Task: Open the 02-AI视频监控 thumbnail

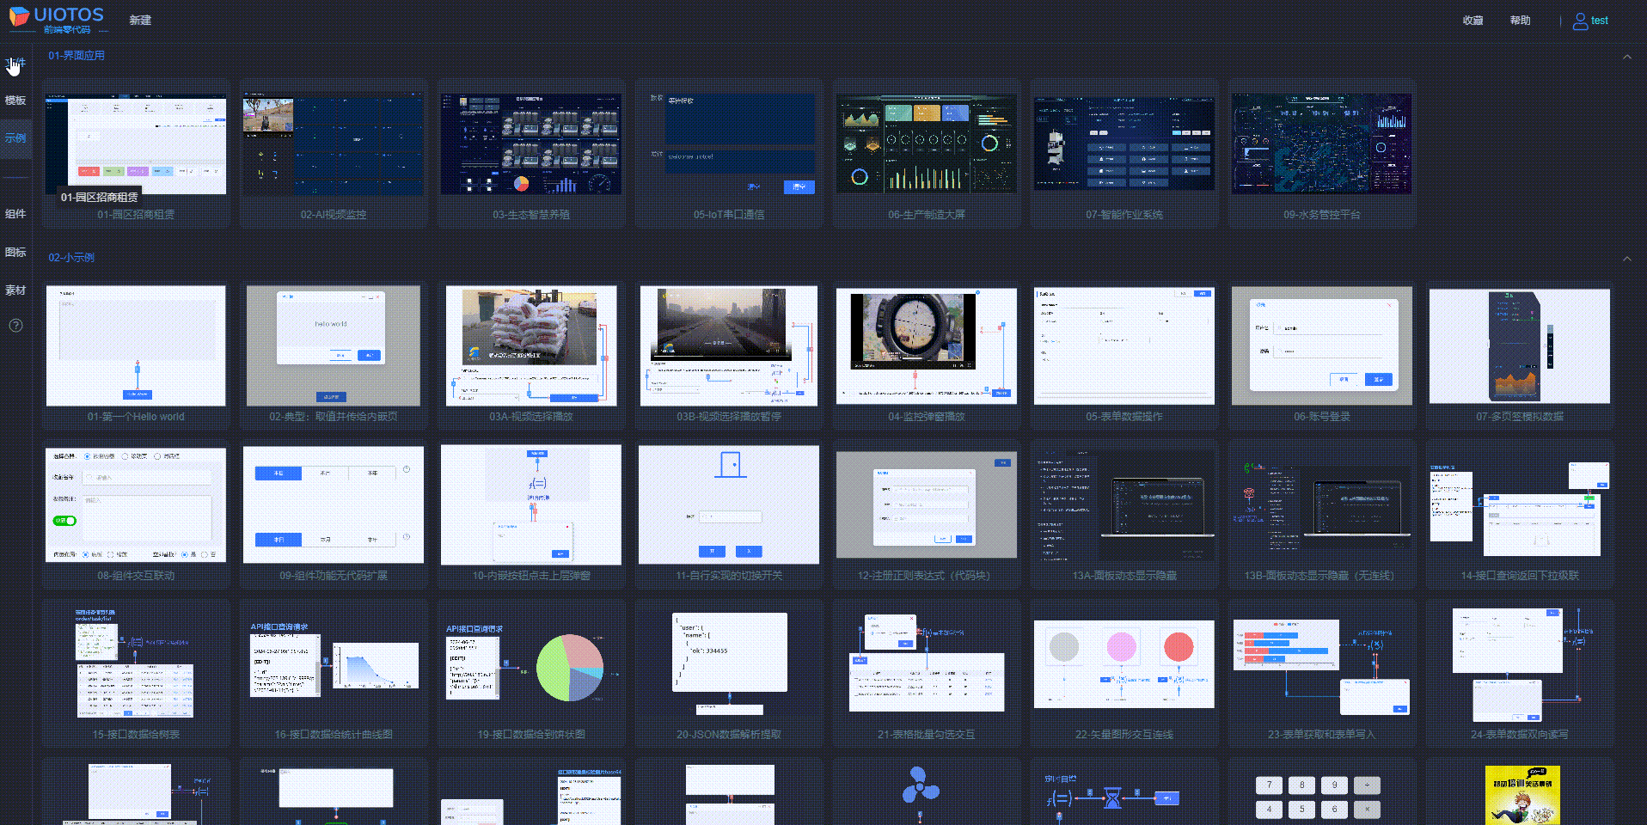Action: coord(334,144)
